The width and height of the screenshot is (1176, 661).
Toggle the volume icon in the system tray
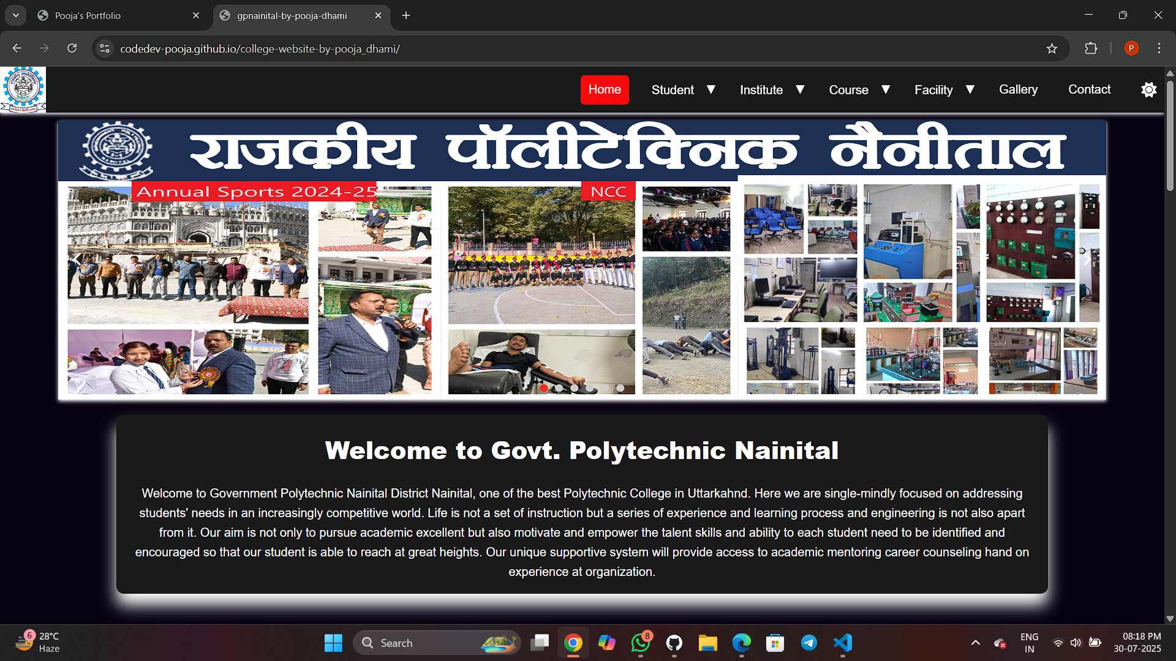(1077, 643)
